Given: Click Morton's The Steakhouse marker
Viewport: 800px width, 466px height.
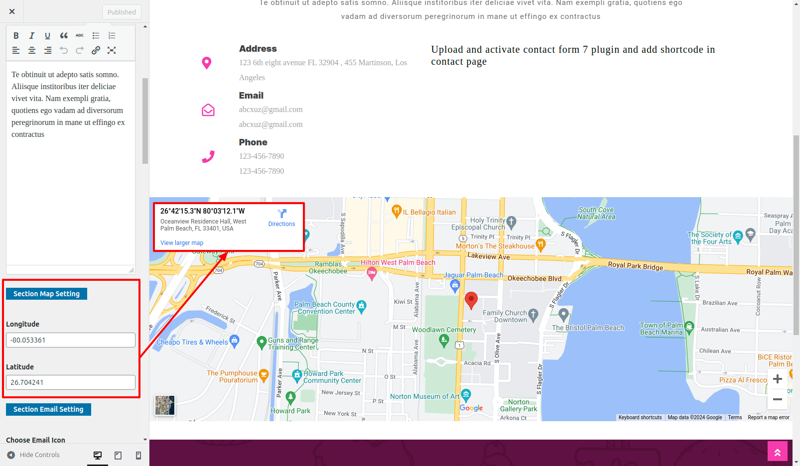Looking at the screenshot, I should pos(540,244).
